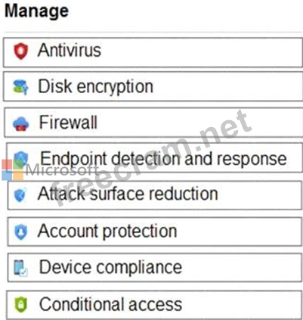Choose Device compliance item
303x320 pixels.
tap(110, 267)
